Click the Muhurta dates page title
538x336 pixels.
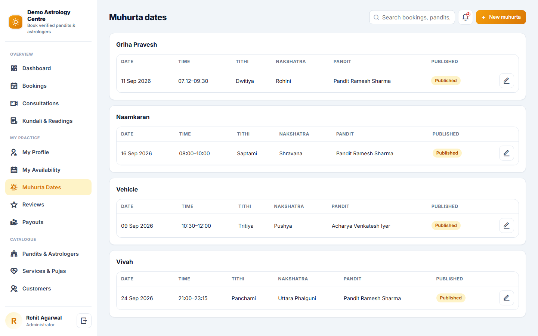tap(138, 17)
